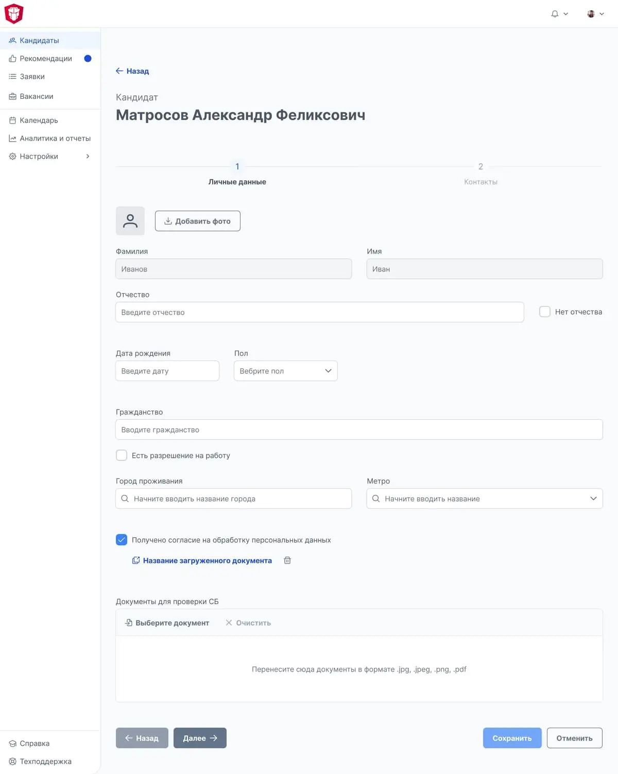Uncheck the personal data consent checkbox
The height and width of the screenshot is (774, 618).
coord(122,540)
